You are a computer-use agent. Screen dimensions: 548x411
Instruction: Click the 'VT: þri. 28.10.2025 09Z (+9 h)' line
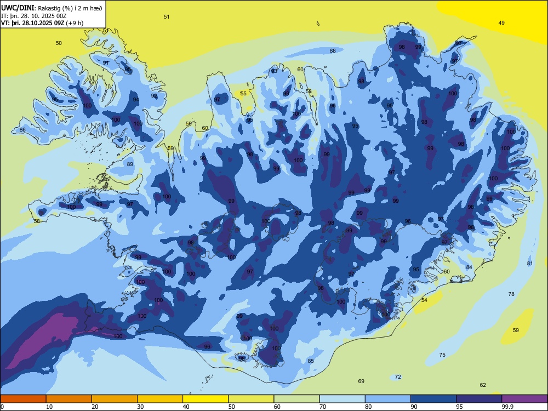pyautogui.click(x=42, y=23)
